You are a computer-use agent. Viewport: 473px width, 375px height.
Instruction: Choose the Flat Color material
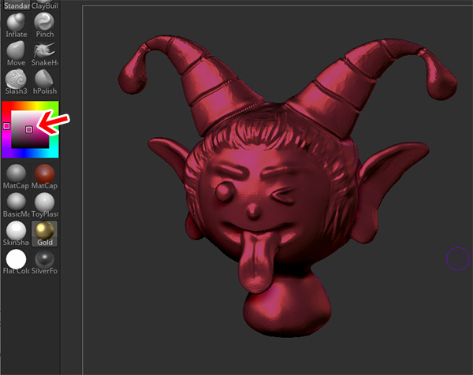coord(16,258)
